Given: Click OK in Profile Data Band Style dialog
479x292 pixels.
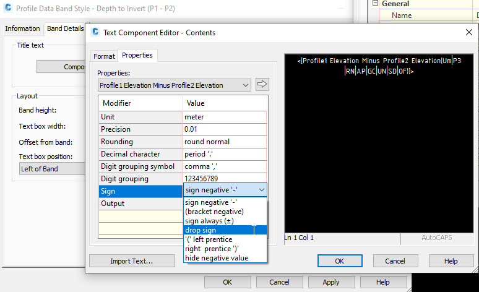Looking at the screenshot, I should click(x=228, y=282).
